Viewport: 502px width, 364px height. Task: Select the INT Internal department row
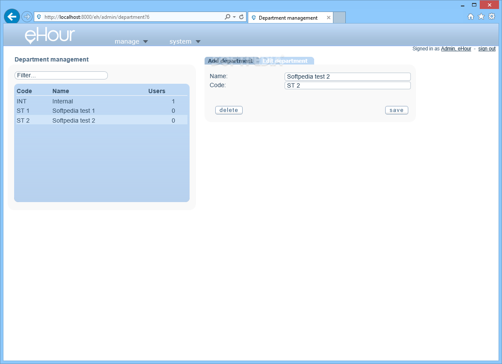tap(102, 101)
